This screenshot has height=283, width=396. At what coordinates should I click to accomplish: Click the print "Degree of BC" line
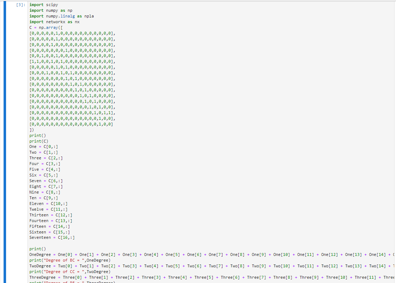[70, 260]
